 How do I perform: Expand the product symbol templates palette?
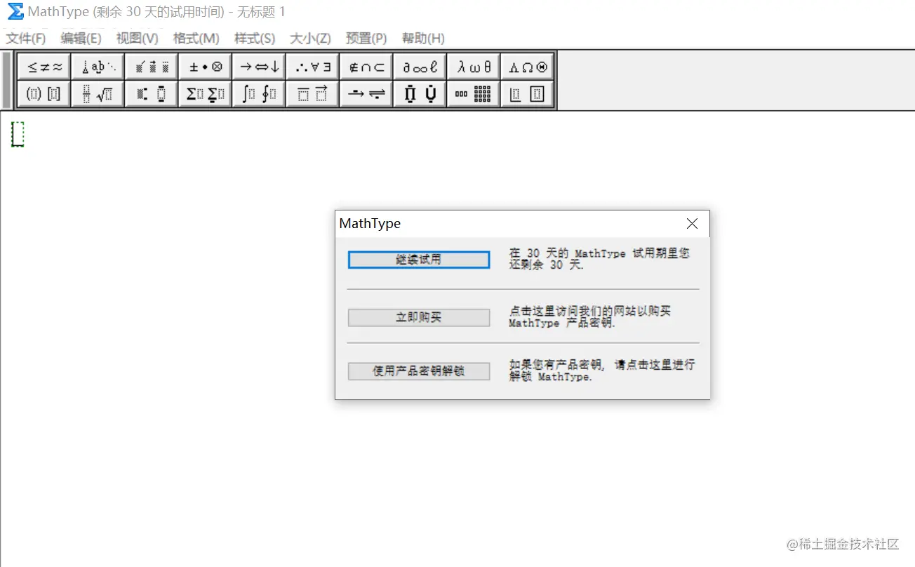[x=420, y=93]
